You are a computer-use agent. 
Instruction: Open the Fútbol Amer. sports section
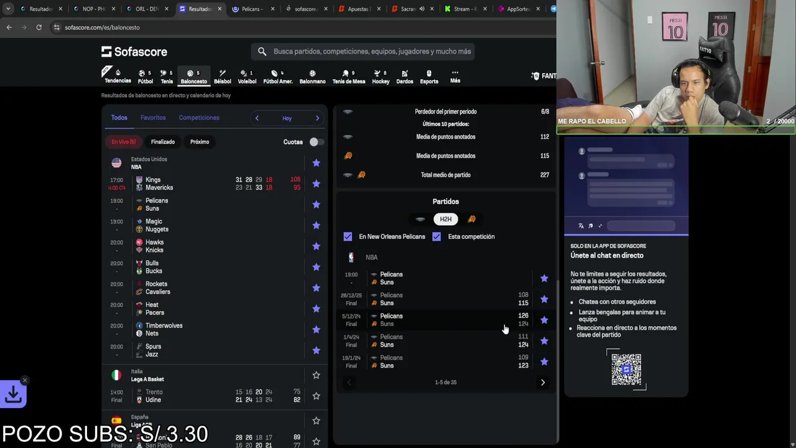[277, 77]
